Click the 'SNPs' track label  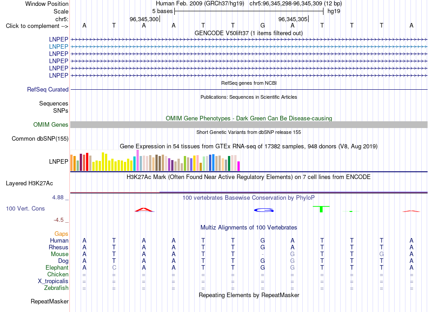pos(61,110)
